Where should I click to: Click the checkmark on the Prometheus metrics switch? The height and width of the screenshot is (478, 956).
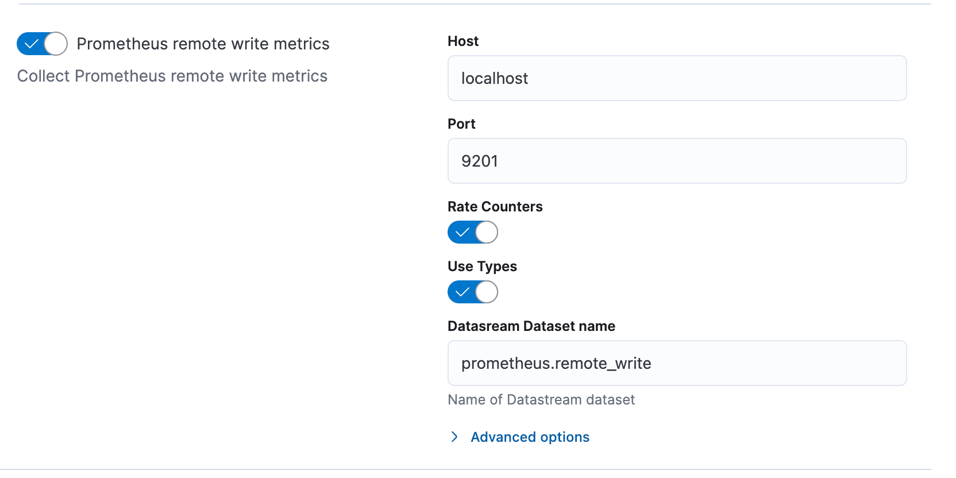(32, 44)
